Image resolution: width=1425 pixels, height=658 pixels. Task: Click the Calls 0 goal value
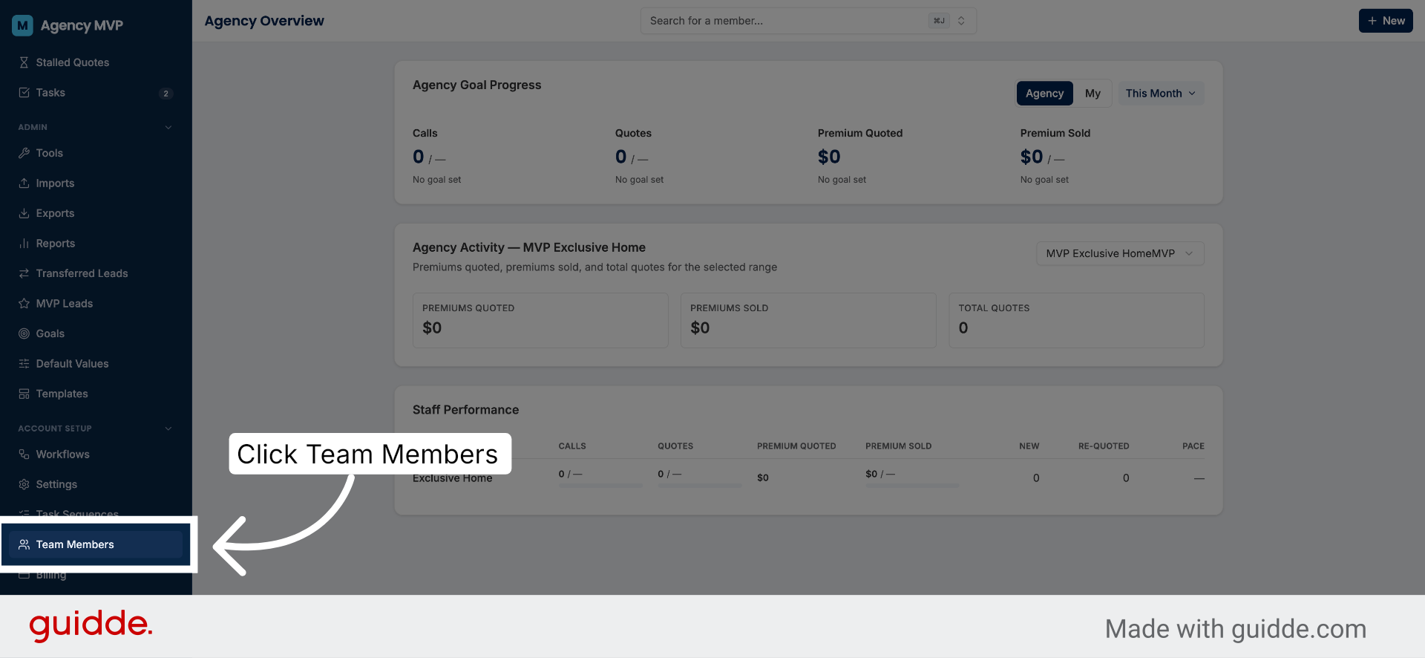(x=419, y=157)
